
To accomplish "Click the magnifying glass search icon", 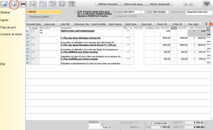I will coord(33,4).
